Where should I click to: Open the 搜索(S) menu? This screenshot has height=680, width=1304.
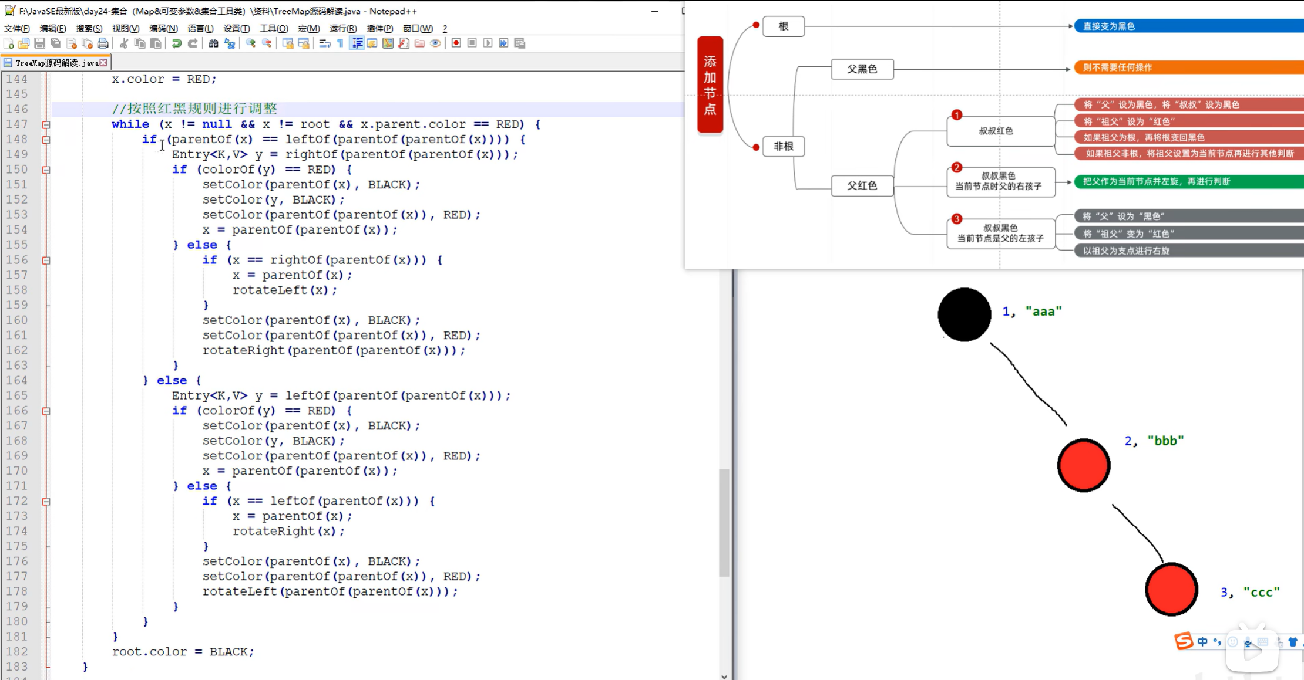[x=89, y=28]
